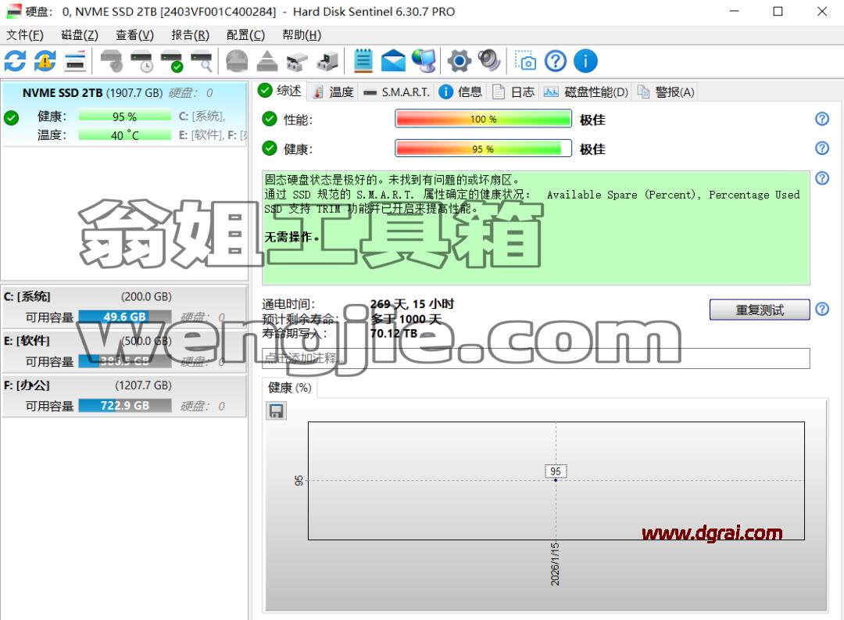This screenshot has height=620, width=844.
Task: Click the disk with clock icon
Action: (141, 61)
